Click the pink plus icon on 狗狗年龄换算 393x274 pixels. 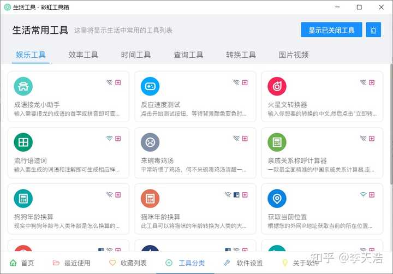118,194
